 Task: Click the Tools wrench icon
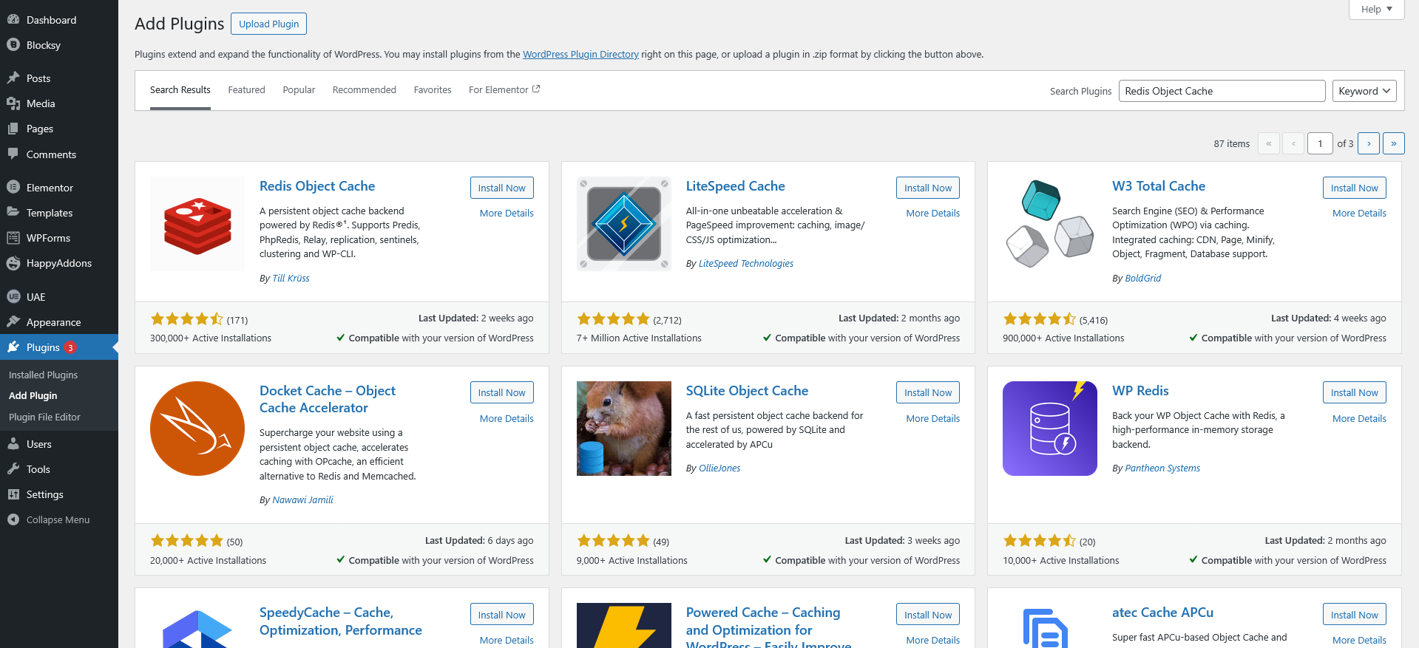point(13,469)
